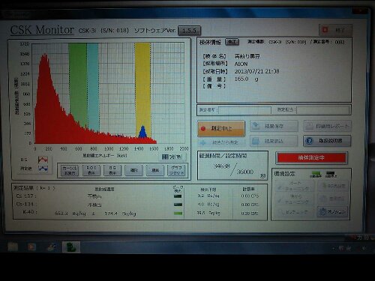Open the 取扱説明書 manual help button
This screenshot has width=375, height=281.
tap(327, 141)
